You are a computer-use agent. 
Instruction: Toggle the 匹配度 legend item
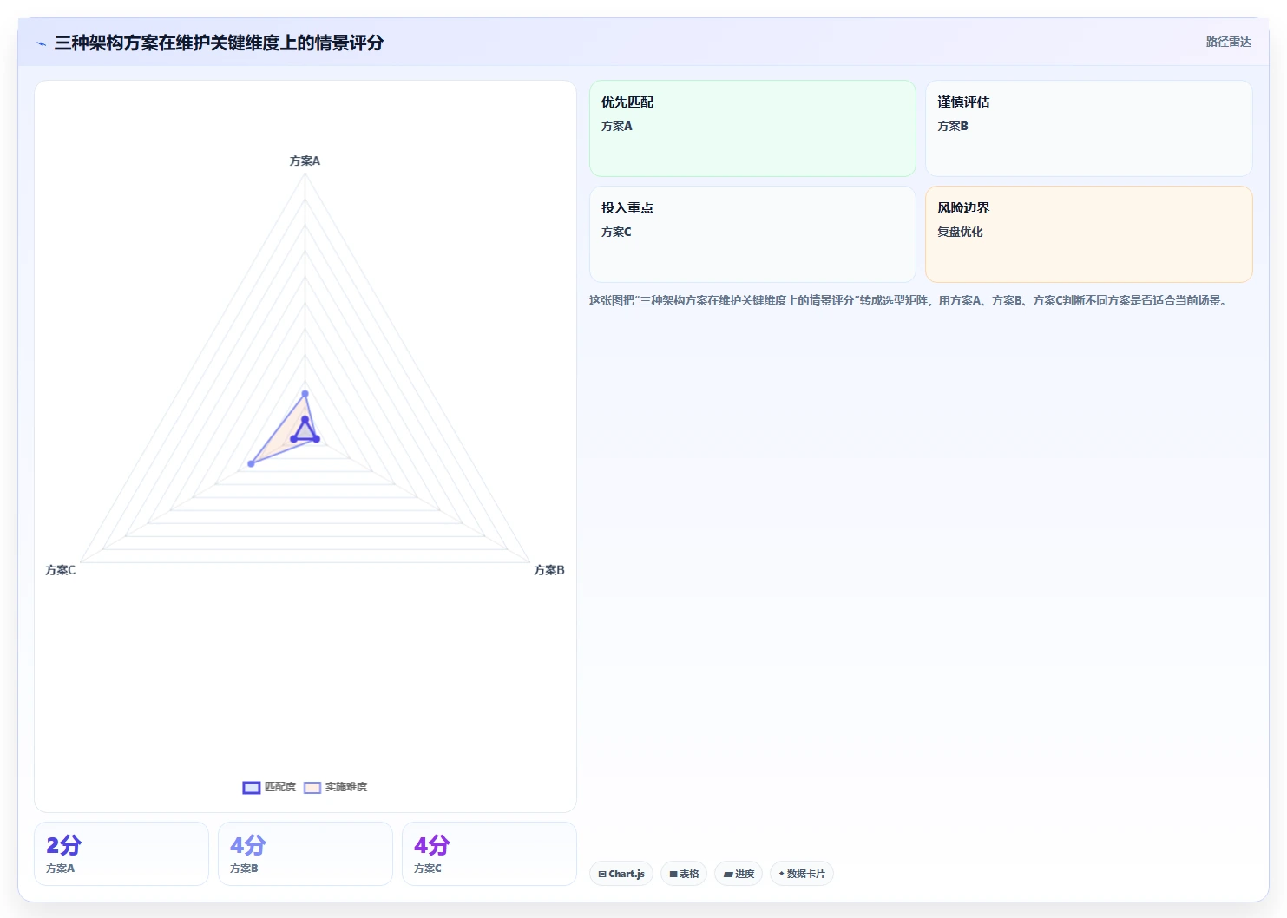(270, 787)
